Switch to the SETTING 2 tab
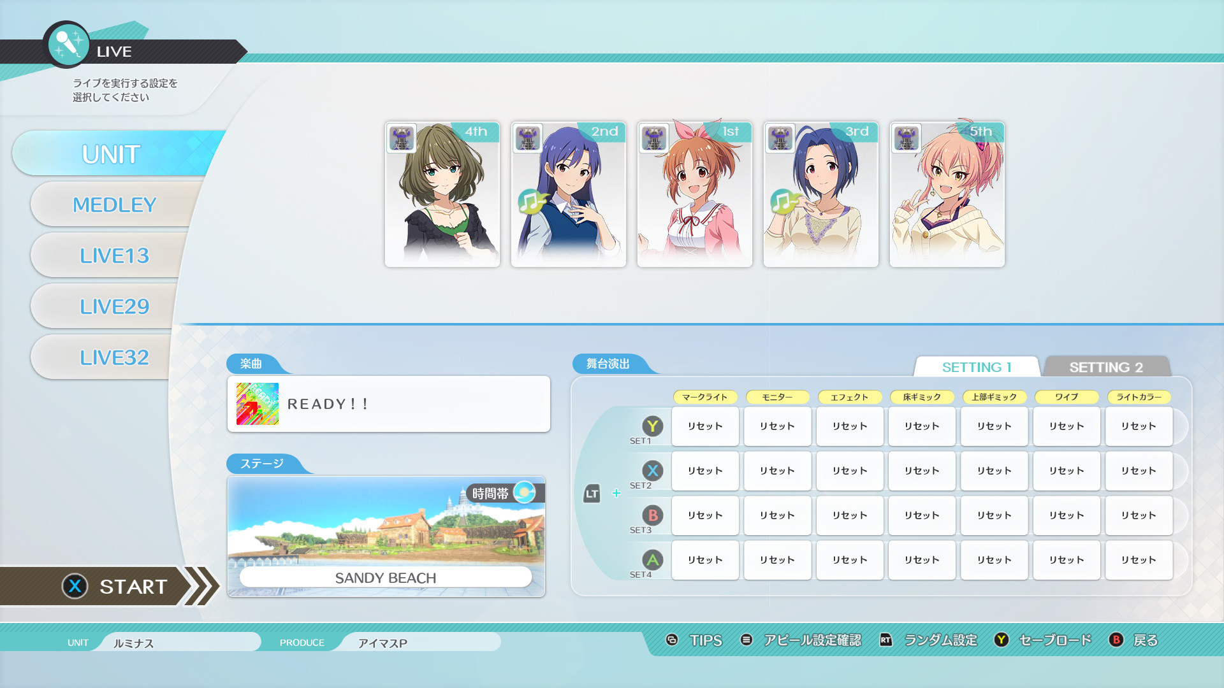This screenshot has width=1224, height=688. pos(1107,367)
